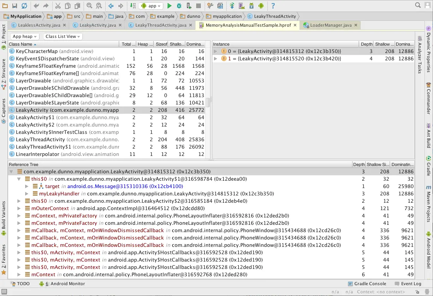Switch to the LoaderManager.java tab
The image size is (433, 296).
pyautogui.click(x=330, y=25)
